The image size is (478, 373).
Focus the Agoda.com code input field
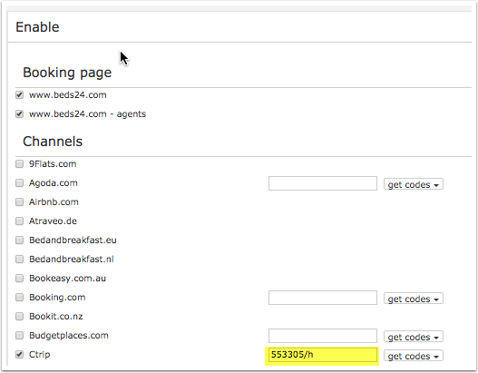tap(323, 183)
